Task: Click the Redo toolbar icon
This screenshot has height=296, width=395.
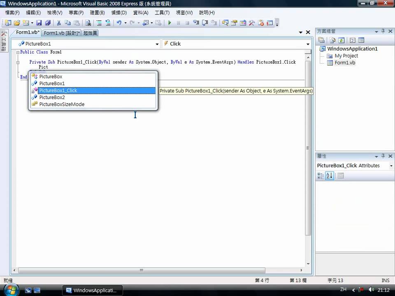Action: [132, 23]
